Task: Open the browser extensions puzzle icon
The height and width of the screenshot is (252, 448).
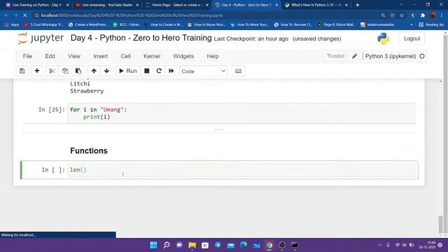Action: point(423,15)
